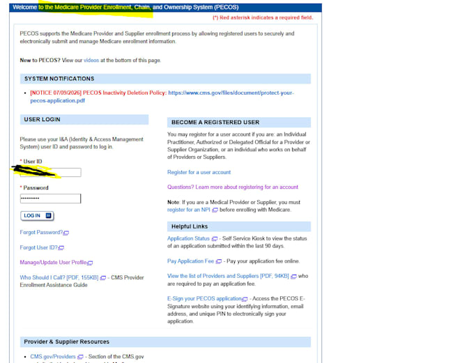The height and width of the screenshot is (363, 474).
Task: Click the arrow icon inside the LOG IN button
Action: pos(48,215)
